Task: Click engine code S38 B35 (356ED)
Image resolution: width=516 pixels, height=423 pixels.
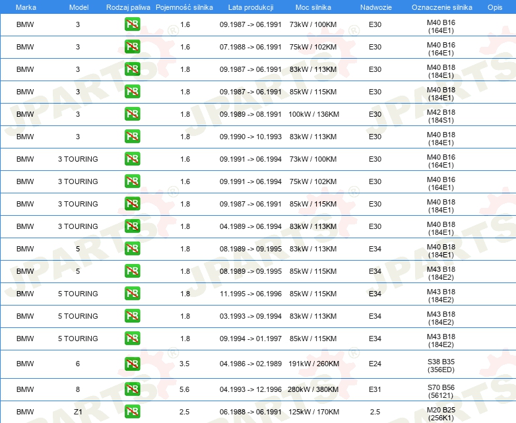Action: point(441,366)
